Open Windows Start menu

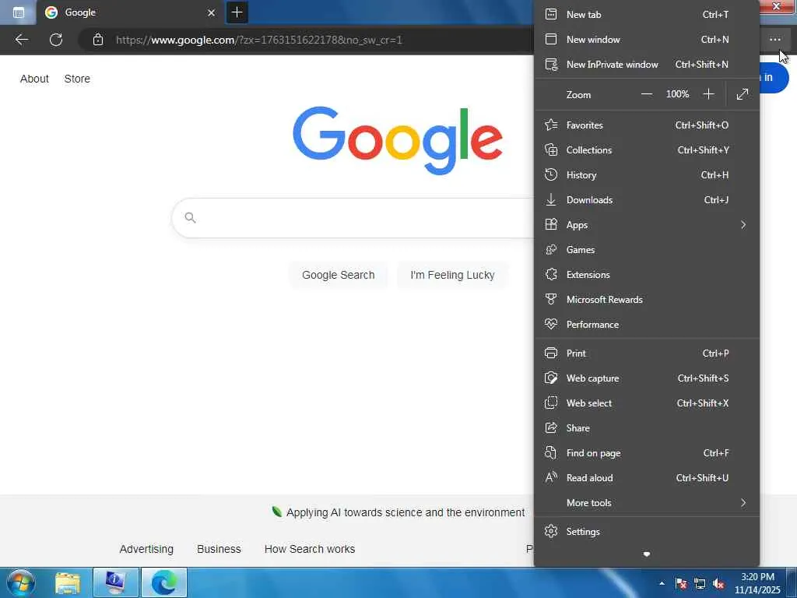click(19, 582)
